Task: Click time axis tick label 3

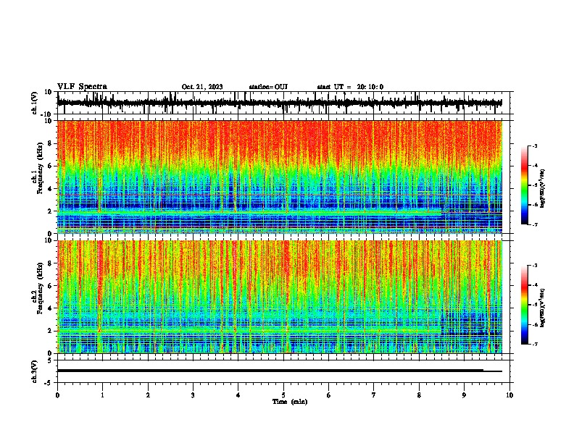Action: pos(193,395)
